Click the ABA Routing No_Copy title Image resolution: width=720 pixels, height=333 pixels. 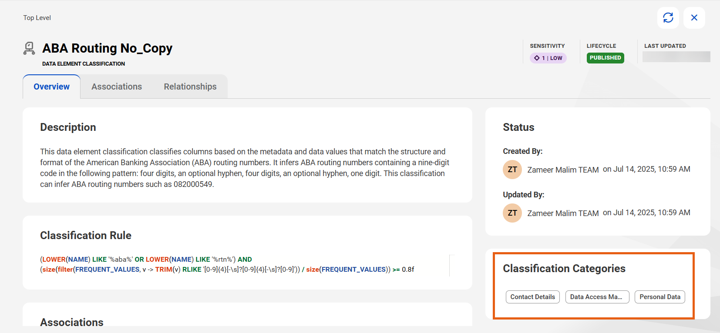107,48
